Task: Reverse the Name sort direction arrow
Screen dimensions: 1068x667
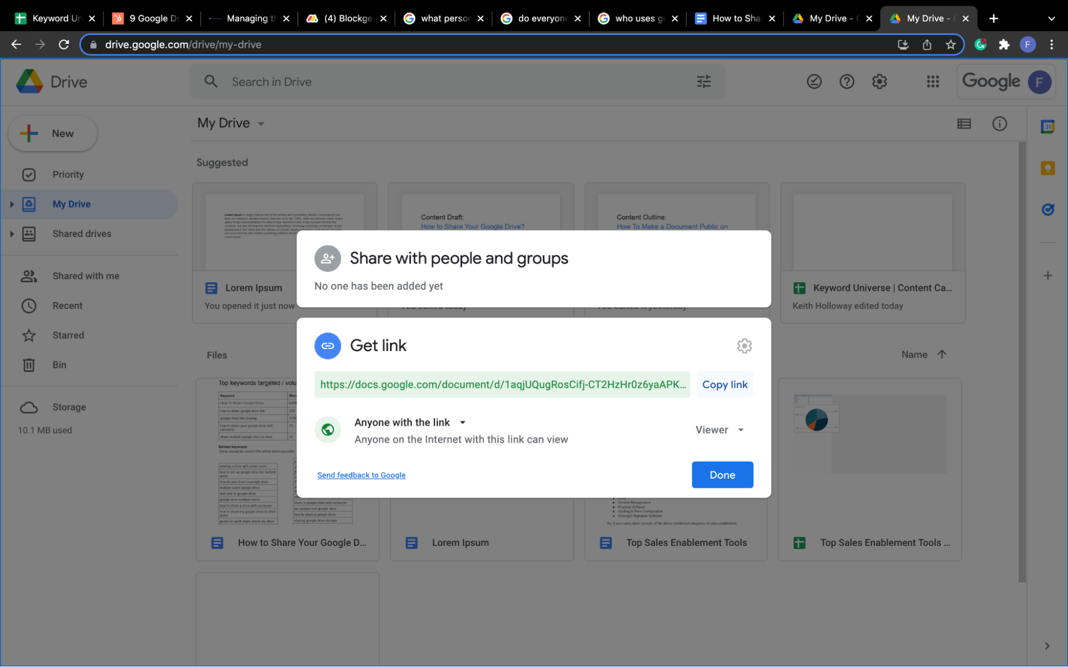Action: (941, 354)
